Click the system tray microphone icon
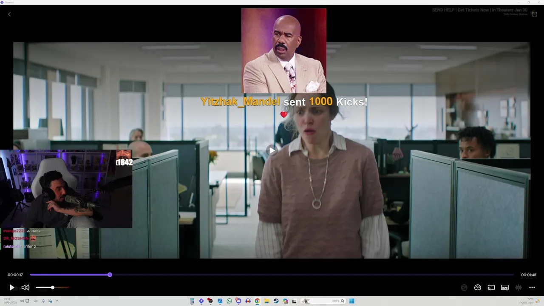544x306 pixels. (x=43, y=301)
